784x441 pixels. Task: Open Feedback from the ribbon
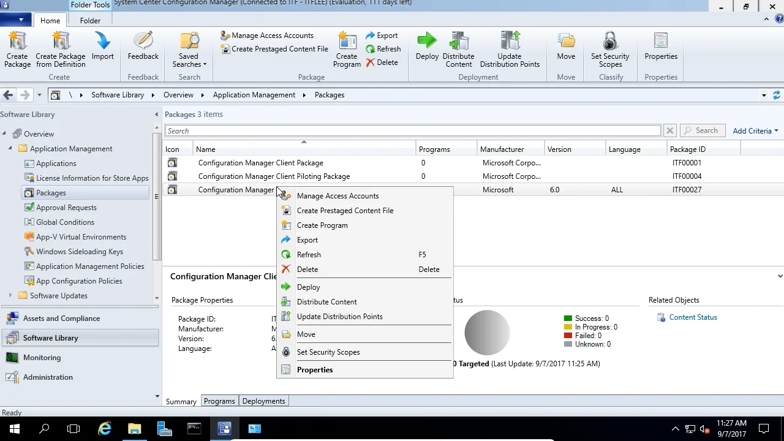143,48
